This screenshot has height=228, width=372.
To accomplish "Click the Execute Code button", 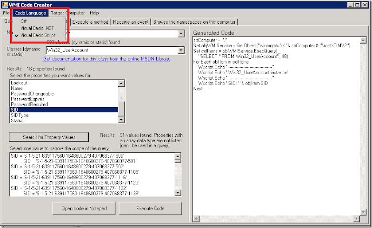I will click(150, 209).
